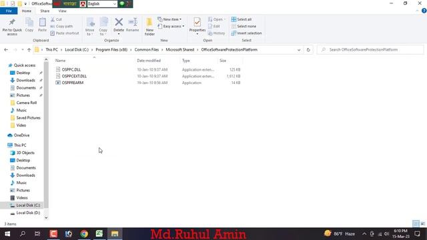Click the Search OfficeSoftwareProtectionPlatform box
This screenshot has height=240, width=427.
[x=370, y=50]
